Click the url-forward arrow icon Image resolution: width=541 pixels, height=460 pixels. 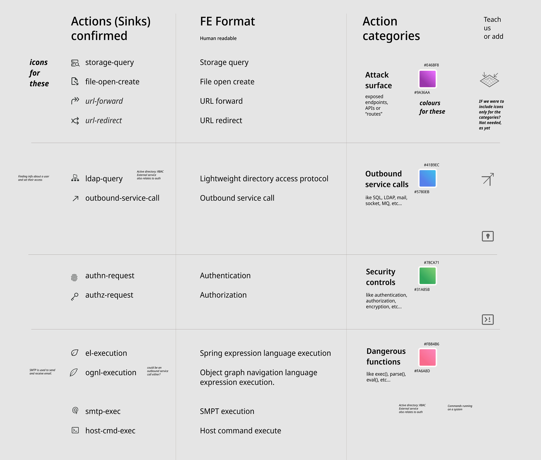[75, 101]
